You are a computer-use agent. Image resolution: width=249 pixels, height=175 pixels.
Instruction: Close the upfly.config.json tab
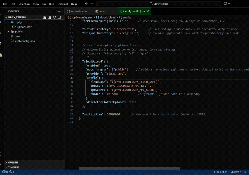[x=147, y=11]
